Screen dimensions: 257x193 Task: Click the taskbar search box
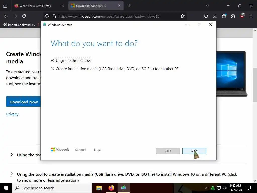point(52,188)
